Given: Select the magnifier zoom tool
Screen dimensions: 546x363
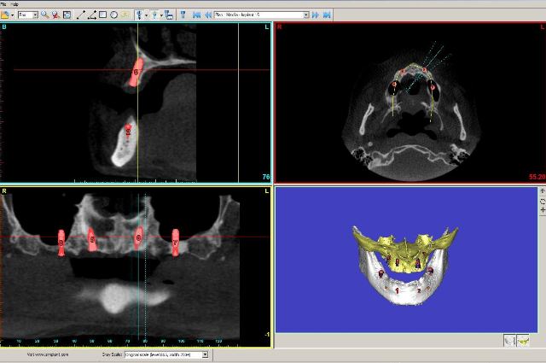Looking at the screenshot, I should click(45, 15).
